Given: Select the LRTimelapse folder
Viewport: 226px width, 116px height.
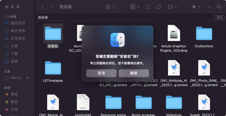Looking at the screenshot, I should click(53, 68).
